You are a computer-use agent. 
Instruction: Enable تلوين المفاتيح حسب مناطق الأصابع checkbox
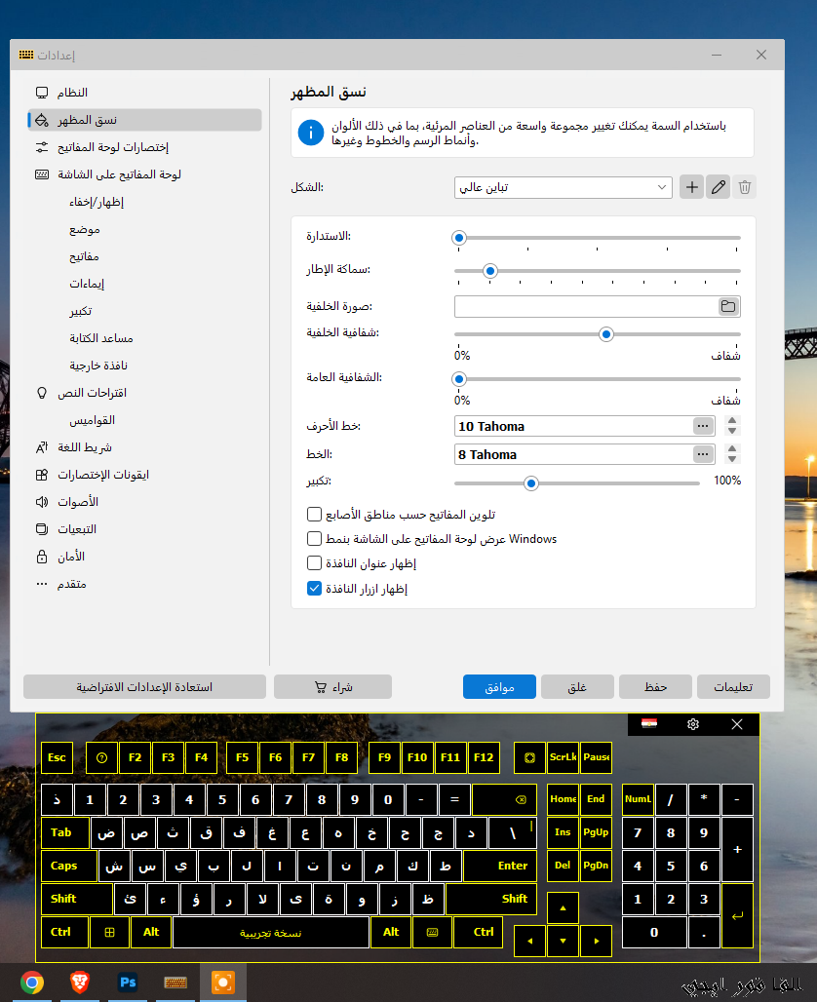tap(314, 515)
